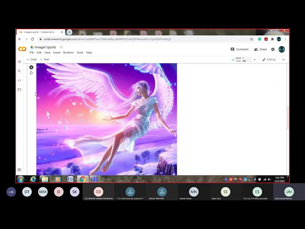Click the notebook title image1.ipynb
305x229 pixels.
click(45, 47)
